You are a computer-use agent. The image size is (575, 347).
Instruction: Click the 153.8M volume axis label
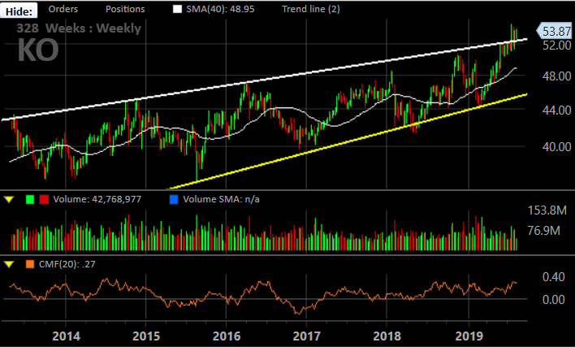tap(547, 210)
